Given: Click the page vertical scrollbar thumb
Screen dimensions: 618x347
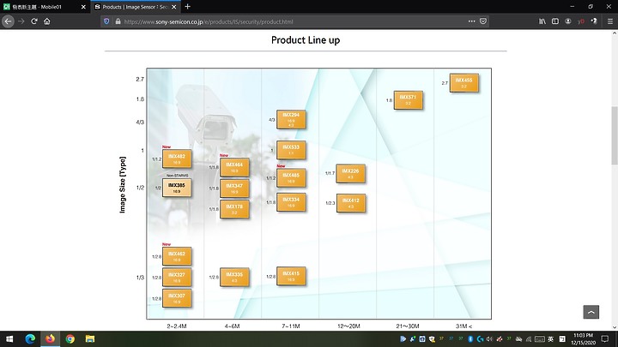Looking at the screenshot, I should point(615,135).
